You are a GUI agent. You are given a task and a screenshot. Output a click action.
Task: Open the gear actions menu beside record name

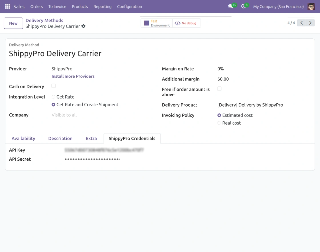pos(83,26)
